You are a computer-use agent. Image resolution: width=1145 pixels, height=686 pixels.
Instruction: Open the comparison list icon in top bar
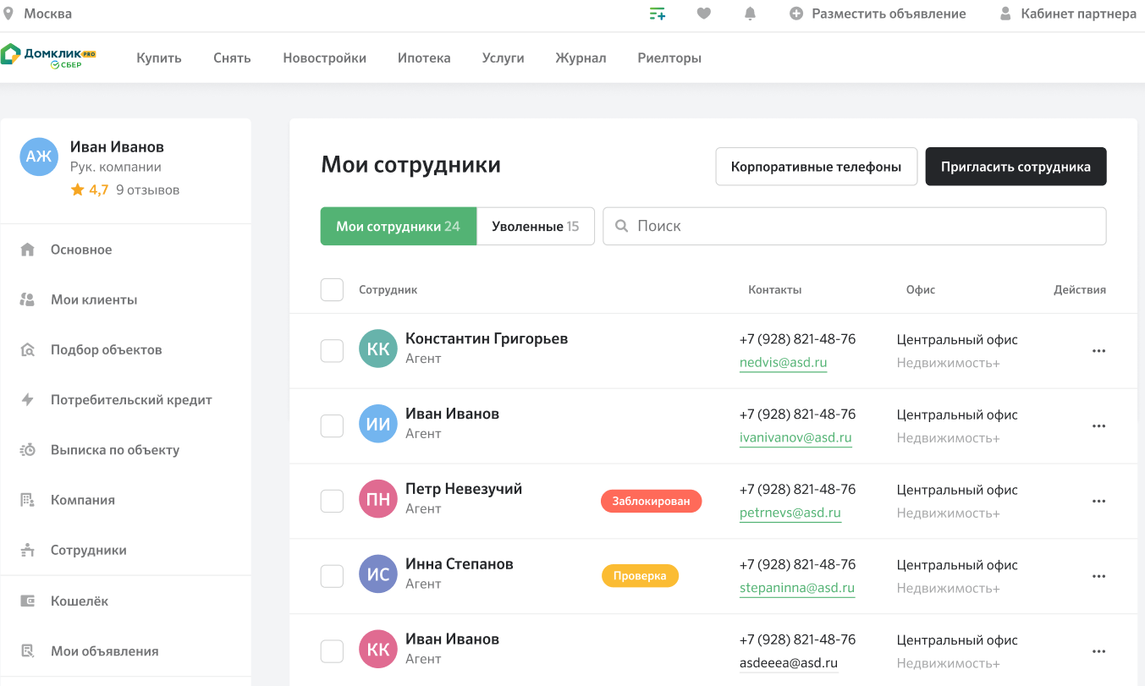click(x=657, y=14)
